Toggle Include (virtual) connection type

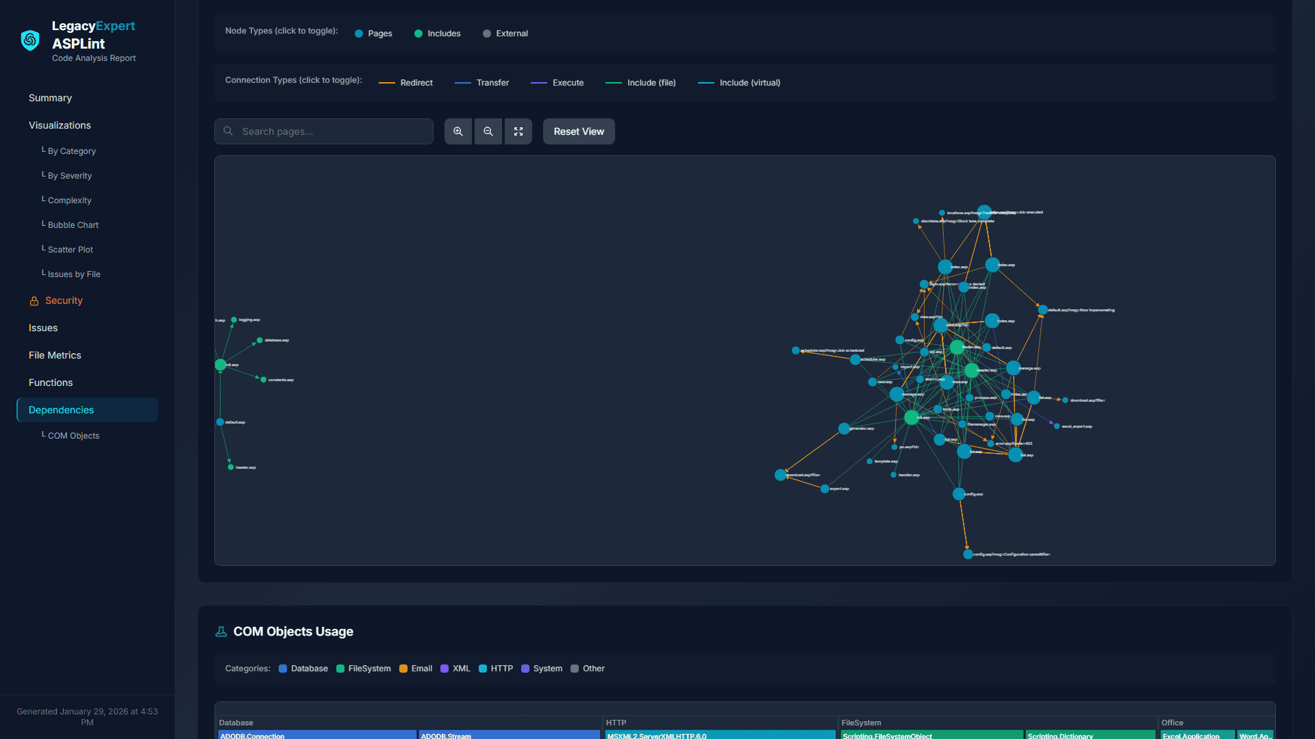(739, 83)
